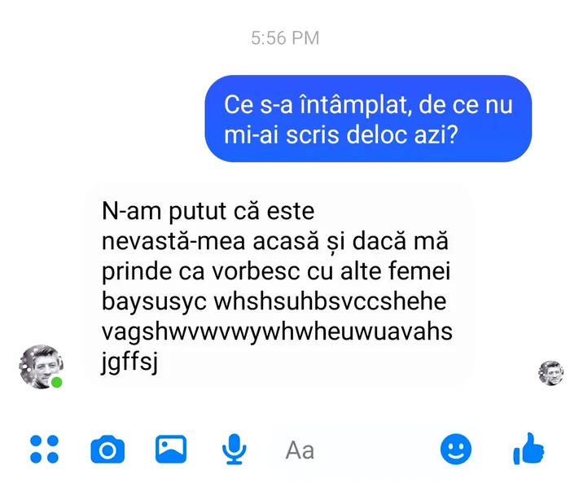Tap the line 'mi-ai scris deloc azi?'

341,135
